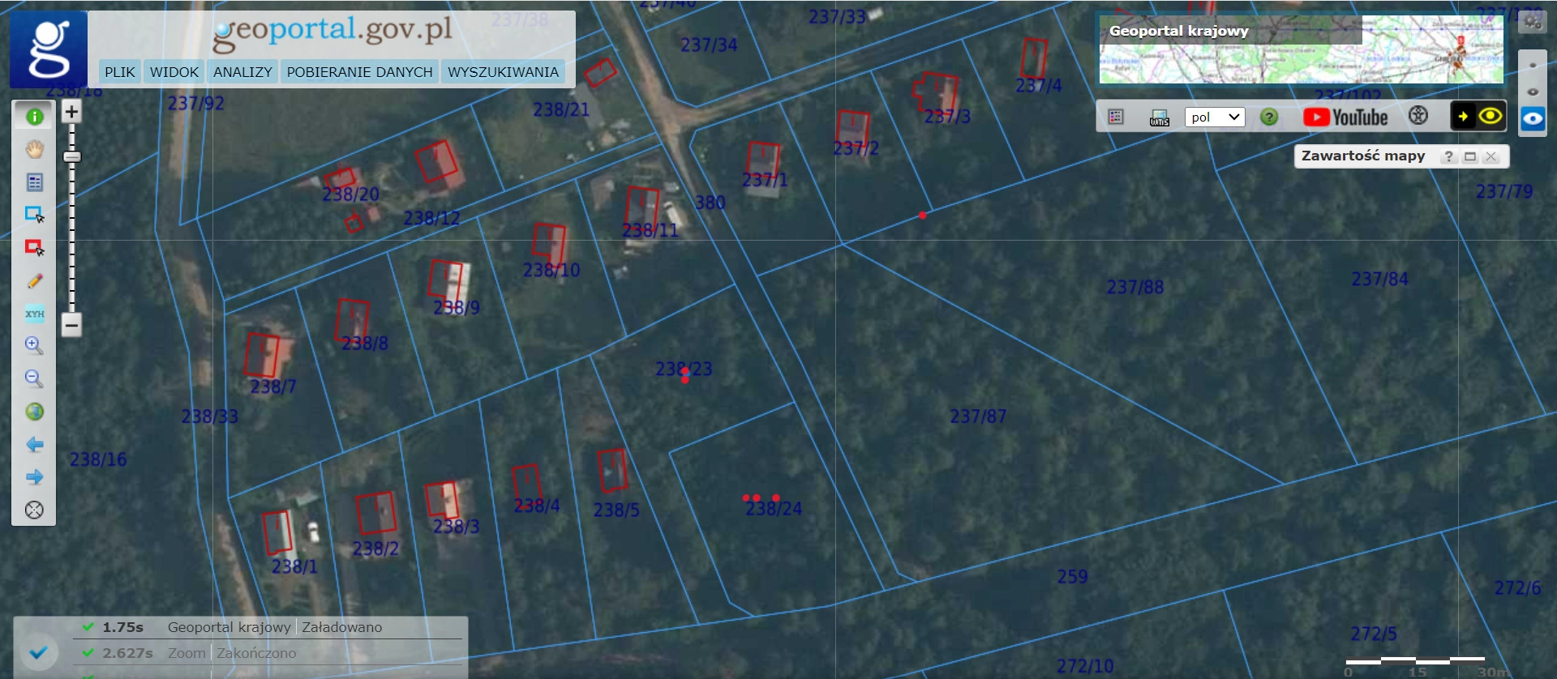Screen dimensions: 1557x679
Task: Open the 'pol' language dropdown
Action: point(1214,117)
